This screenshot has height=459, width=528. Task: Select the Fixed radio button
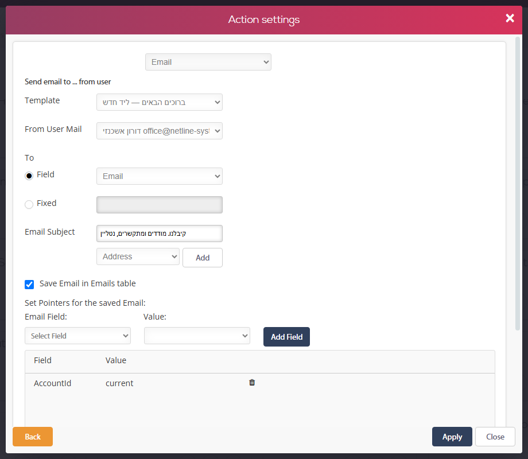tap(29, 204)
